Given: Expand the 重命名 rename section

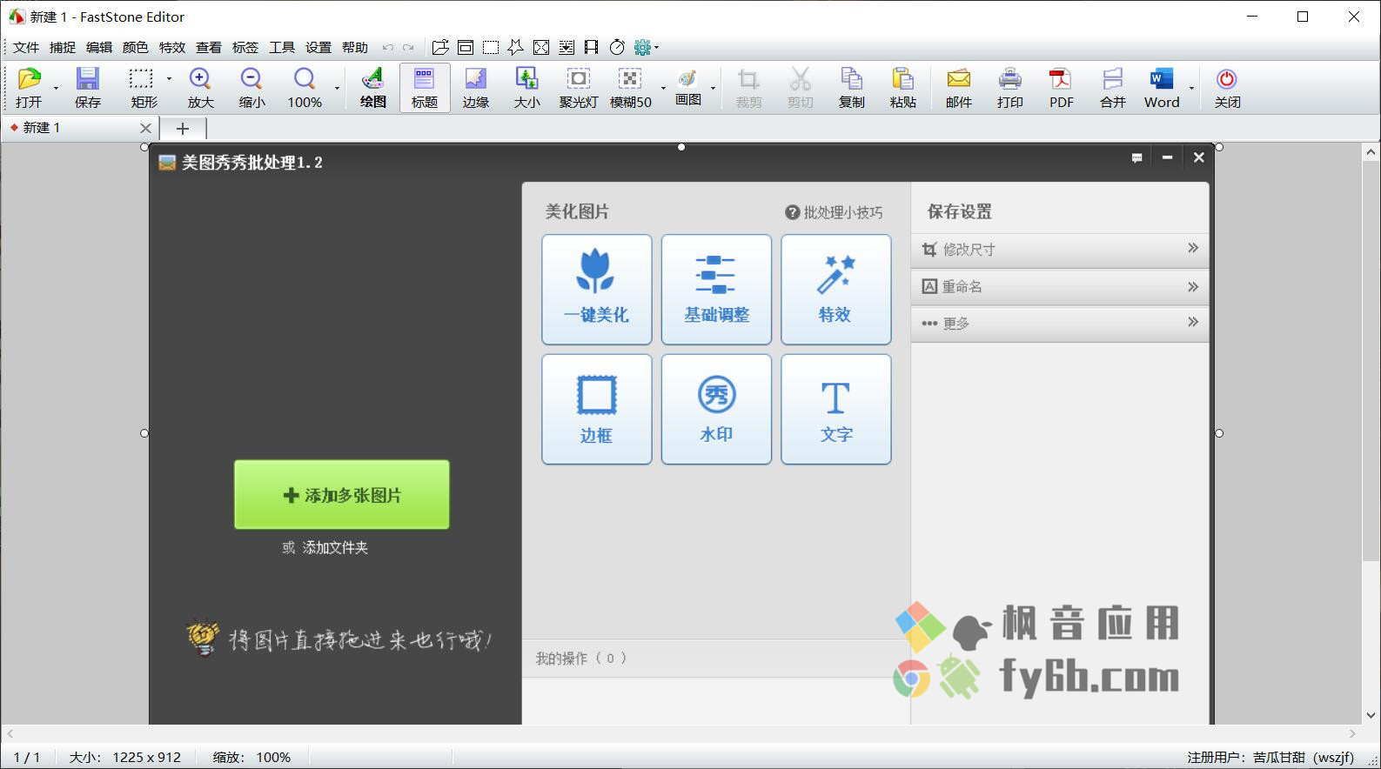Looking at the screenshot, I should pyautogui.click(x=1060, y=287).
